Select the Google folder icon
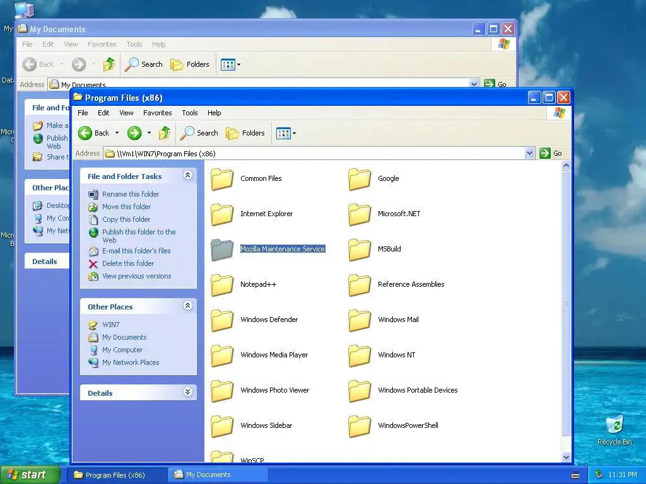 point(360,179)
